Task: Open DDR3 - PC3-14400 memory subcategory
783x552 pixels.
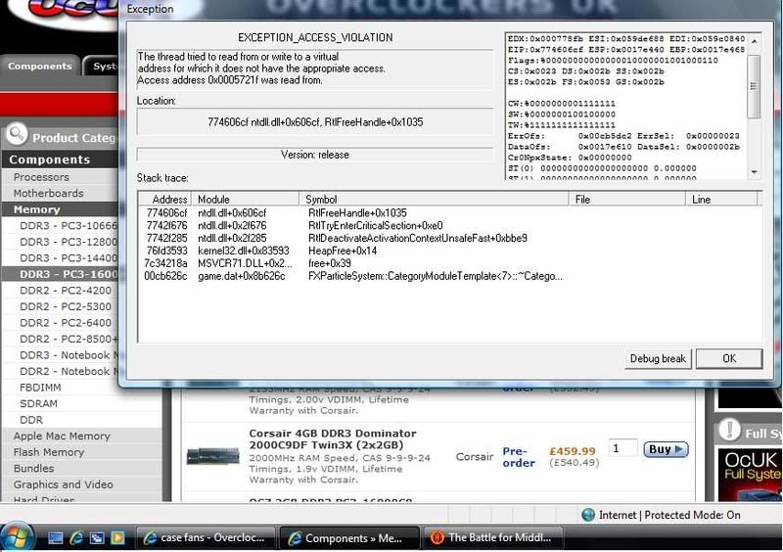Action: 68,257
